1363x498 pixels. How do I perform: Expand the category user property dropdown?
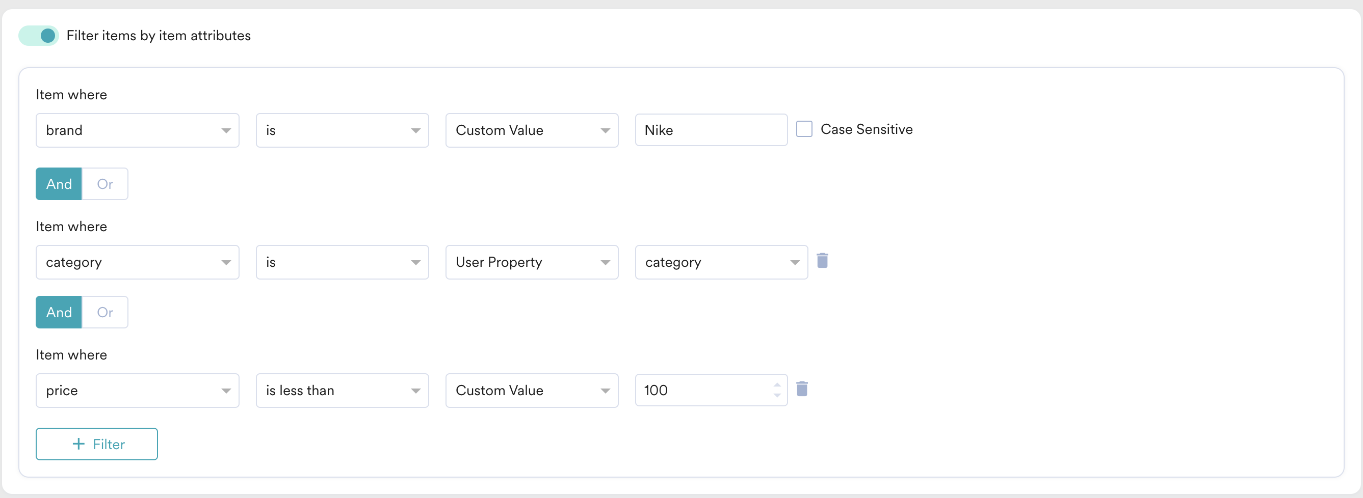[x=721, y=262]
